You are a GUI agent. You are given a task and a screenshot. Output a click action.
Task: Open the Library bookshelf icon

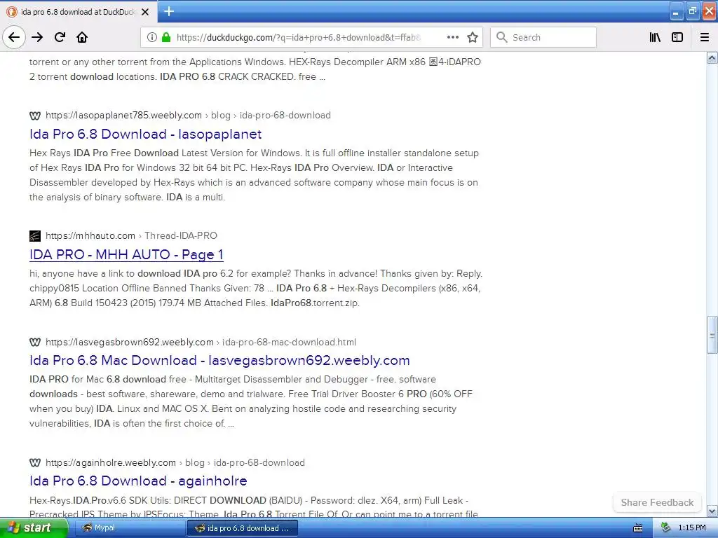click(655, 37)
